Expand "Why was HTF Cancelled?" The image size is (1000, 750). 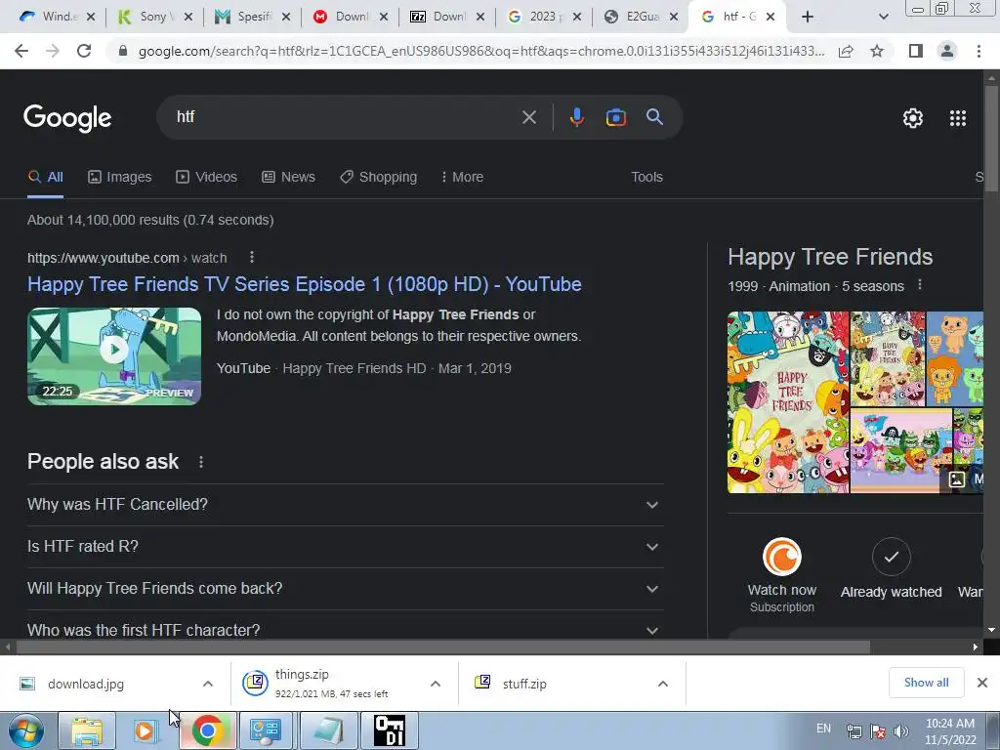tap(345, 505)
